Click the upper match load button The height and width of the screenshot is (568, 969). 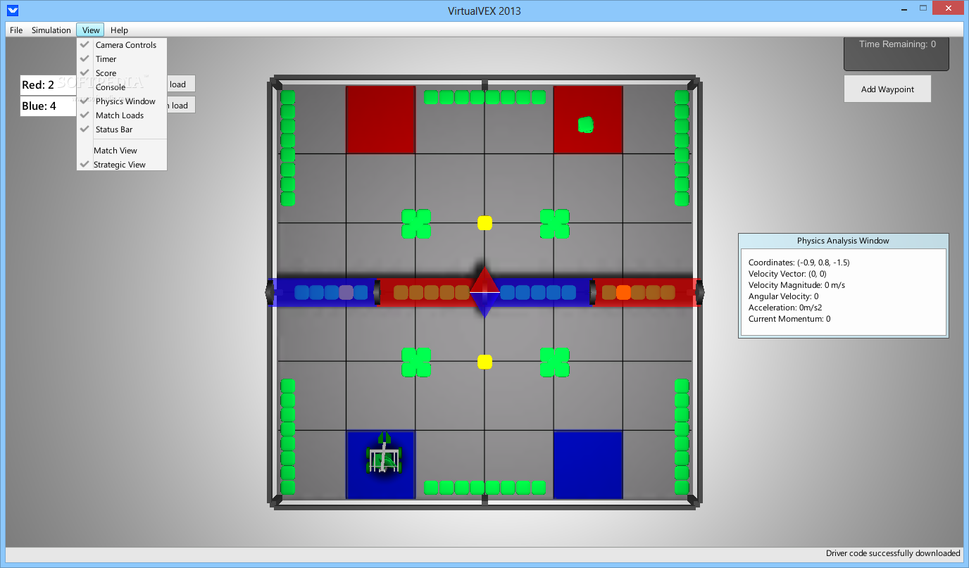pos(180,84)
